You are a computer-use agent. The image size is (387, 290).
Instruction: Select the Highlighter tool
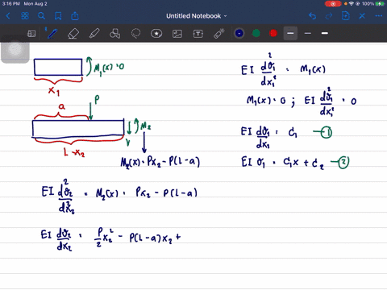click(x=94, y=34)
